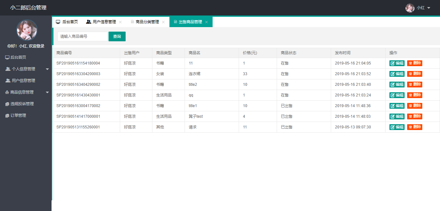Select the 出售商品管理 tab
This screenshot has width=440, height=211.
191,22
